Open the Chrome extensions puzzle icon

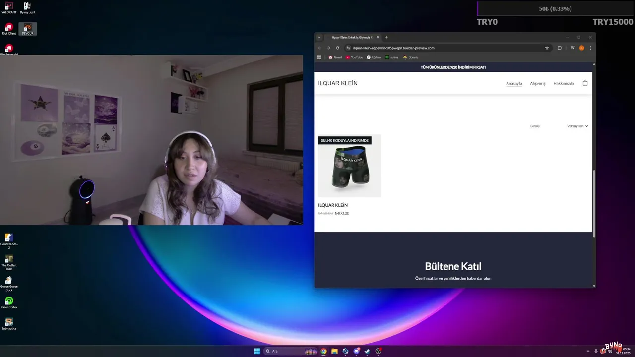(560, 48)
